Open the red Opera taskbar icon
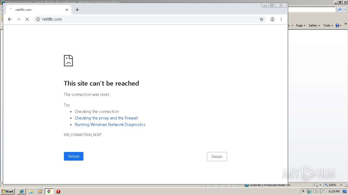Screen dimensions: 348x195 click(x=58, y=191)
